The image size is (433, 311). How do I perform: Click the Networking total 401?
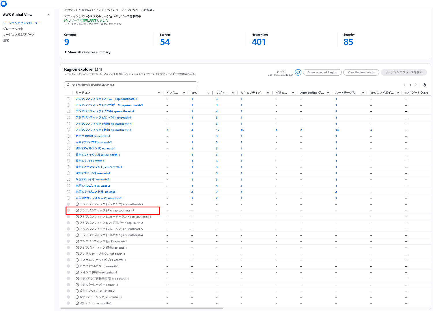click(259, 42)
